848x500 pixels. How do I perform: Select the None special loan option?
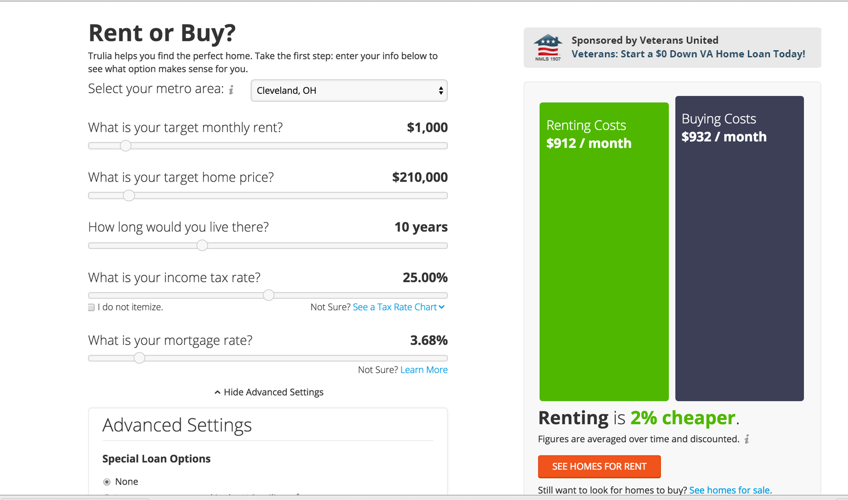click(x=107, y=482)
